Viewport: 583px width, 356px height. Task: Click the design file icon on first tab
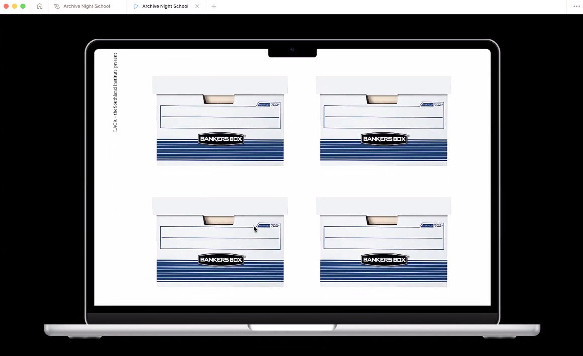[x=57, y=6]
